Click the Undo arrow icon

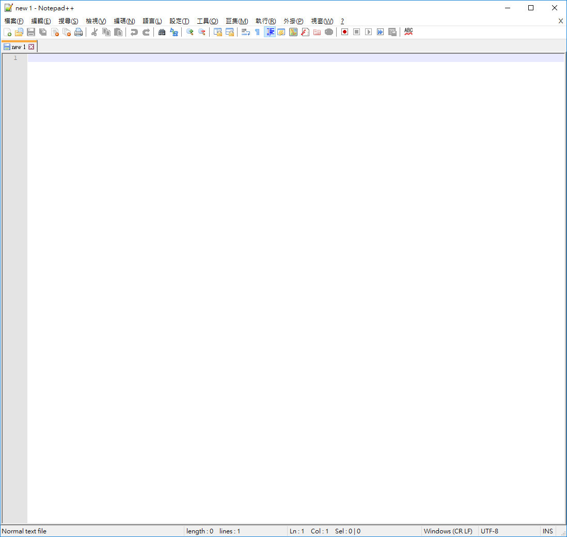(134, 32)
